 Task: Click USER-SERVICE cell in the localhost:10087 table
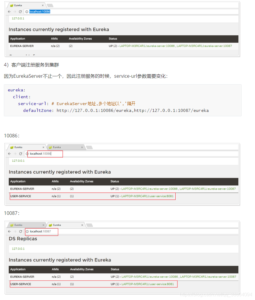[x=21, y=284]
